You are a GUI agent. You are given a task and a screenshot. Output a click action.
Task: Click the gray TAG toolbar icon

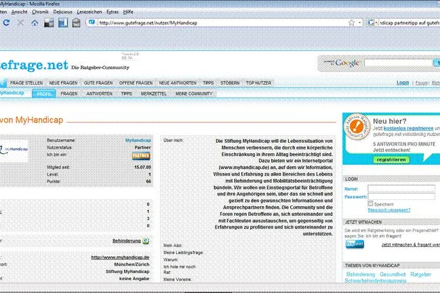pyautogui.click(x=77, y=23)
